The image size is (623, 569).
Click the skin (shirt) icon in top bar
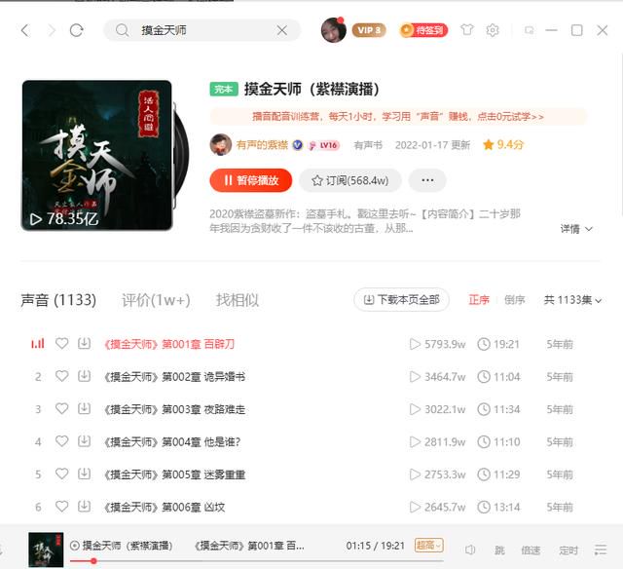[x=467, y=30]
